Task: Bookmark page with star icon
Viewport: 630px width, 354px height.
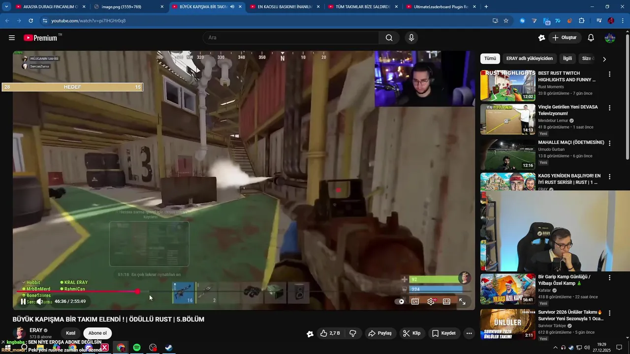Action: (x=506, y=21)
